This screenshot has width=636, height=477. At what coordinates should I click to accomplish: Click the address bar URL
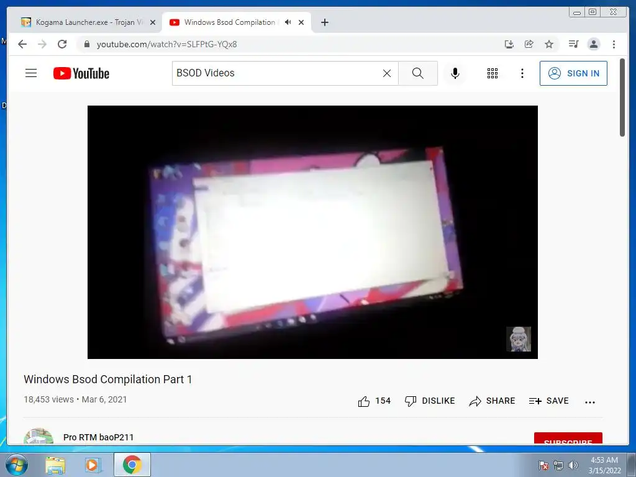pyautogui.click(x=166, y=44)
